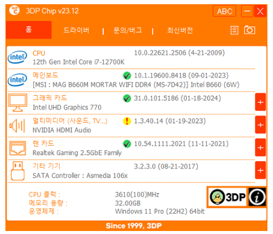The height and width of the screenshot is (234, 273).
Task: Click version 10.0.22621.2506 (4-21-2009)
Action: point(180,53)
